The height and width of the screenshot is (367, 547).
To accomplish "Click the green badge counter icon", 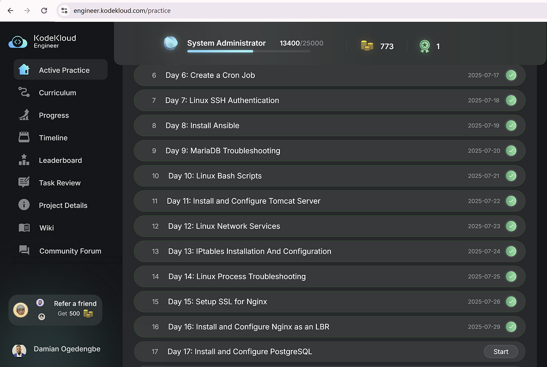I will [x=425, y=46].
